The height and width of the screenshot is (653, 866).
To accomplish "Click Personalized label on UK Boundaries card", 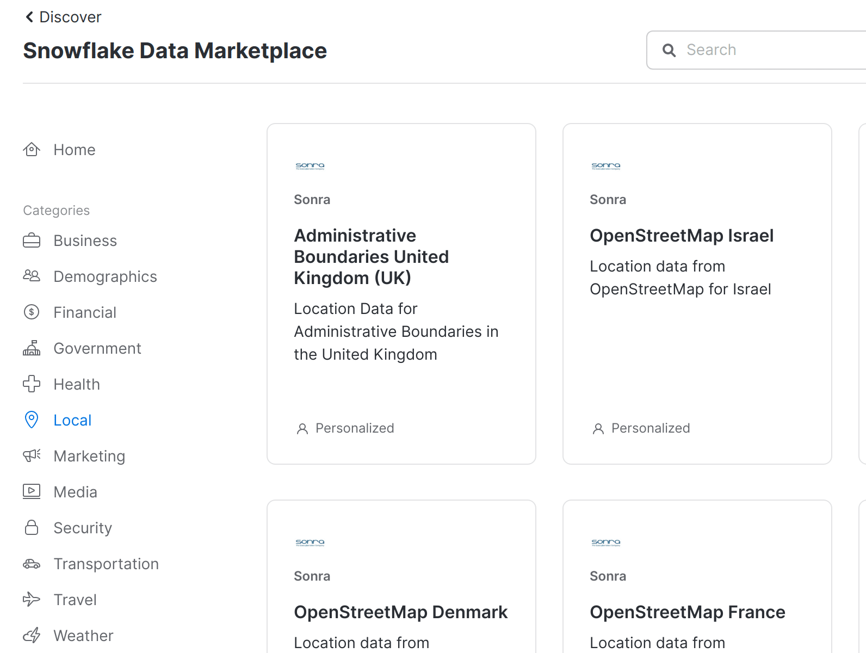I will point(355,428).
